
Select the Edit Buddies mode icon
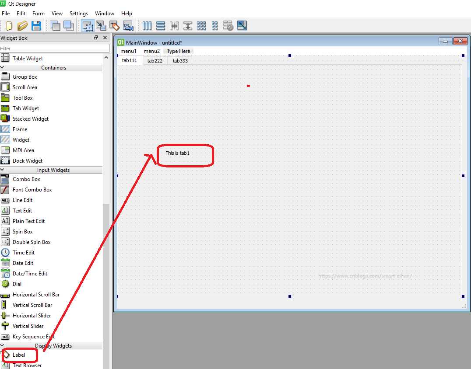(114, 26)
